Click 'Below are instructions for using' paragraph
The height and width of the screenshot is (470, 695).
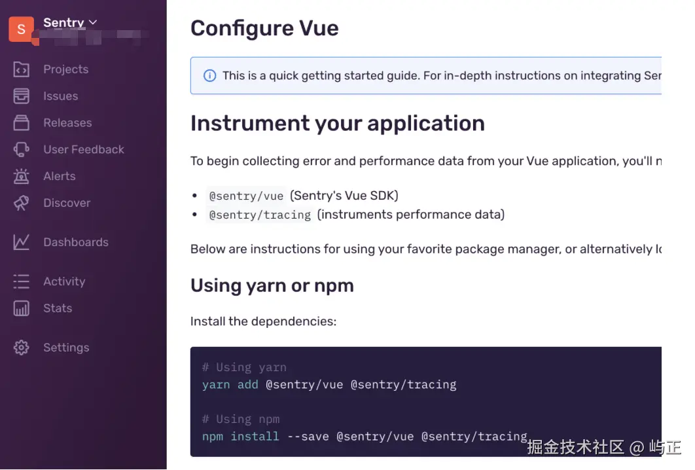tap(426, 249)
